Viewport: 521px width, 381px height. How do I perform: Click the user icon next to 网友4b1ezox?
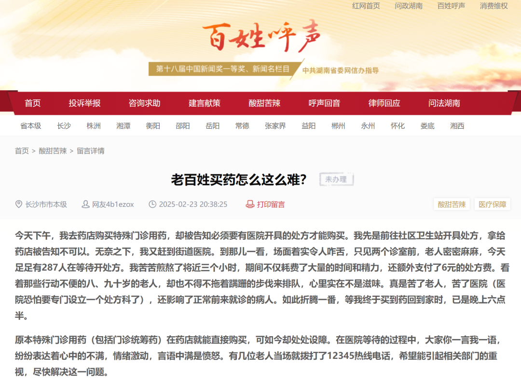click(85, 204)
